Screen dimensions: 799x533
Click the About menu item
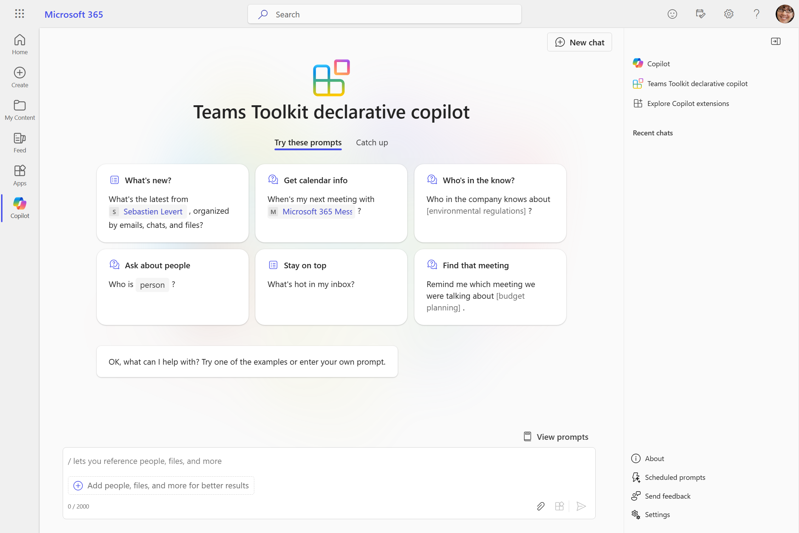(654, 458)
